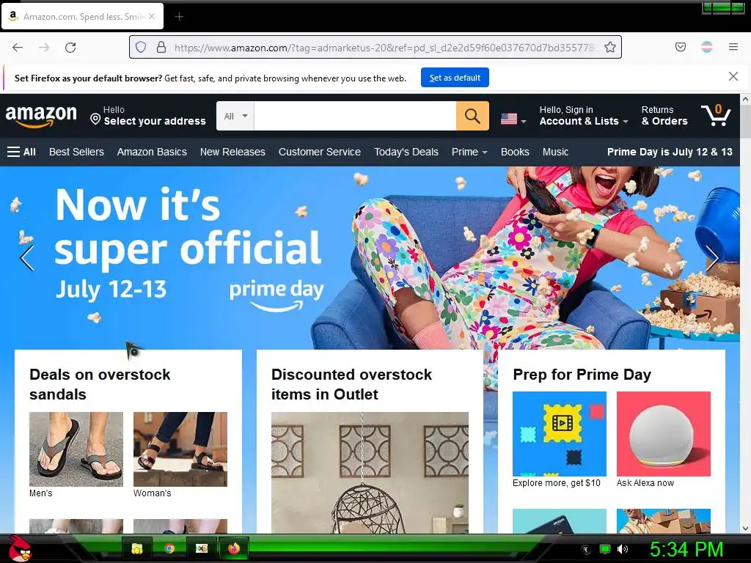Image resolution: width=751 pixels, height=563 pixels.
Task: Click the browser forward arrow
Action: point(44,47)
